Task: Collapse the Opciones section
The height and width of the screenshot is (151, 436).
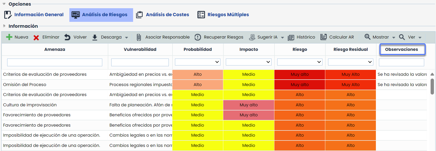Action: point(4,4)
